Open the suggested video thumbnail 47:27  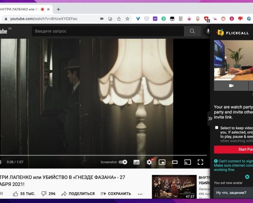click(174, 187)
